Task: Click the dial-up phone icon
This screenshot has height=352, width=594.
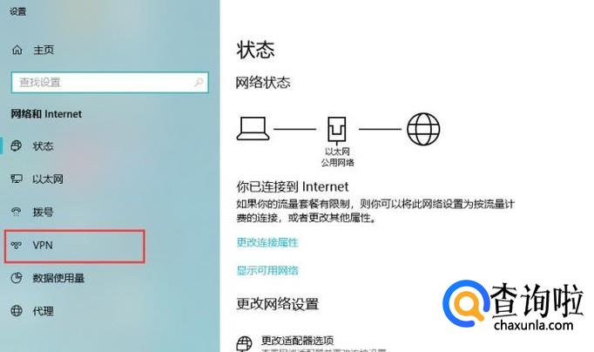Action: (16, 212)
